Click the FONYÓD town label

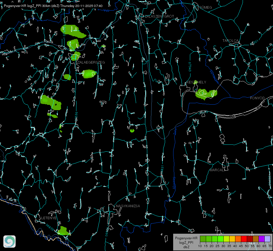coord(257,98)
